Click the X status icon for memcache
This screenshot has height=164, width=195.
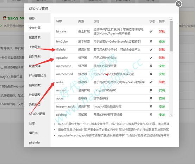click(151, 66)
